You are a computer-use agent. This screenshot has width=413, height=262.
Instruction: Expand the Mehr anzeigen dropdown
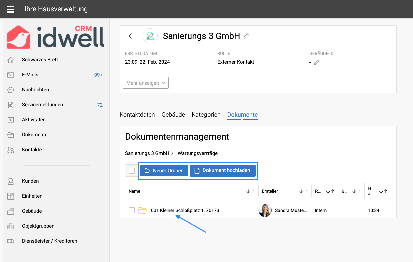[146, 83]
